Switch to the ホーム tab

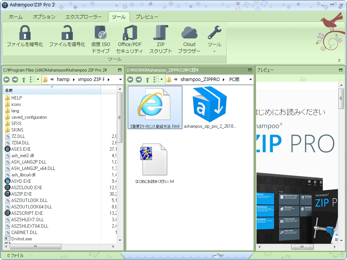pyautogui.click(x=16, y=17)
